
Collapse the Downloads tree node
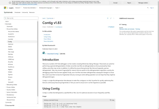5,24
